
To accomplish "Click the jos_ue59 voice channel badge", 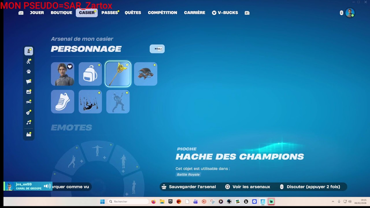I will tap(28, 186).
